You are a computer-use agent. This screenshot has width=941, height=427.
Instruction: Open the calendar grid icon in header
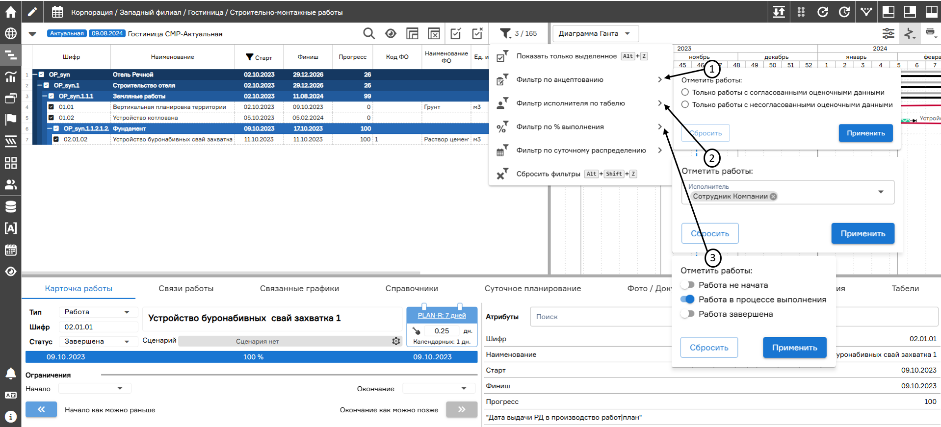57,12
